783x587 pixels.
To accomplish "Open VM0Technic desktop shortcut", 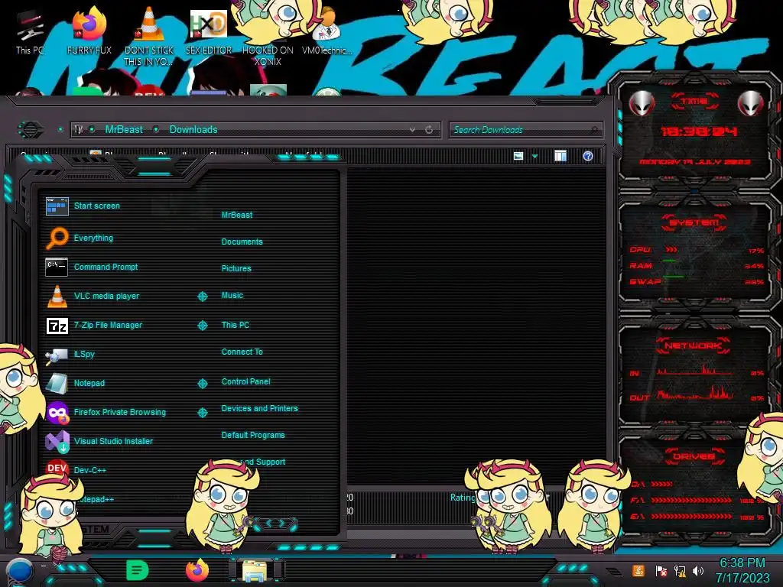I will point(327,32).
